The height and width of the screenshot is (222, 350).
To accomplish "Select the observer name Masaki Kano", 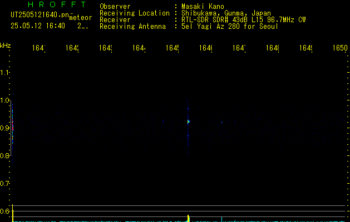I will 203,6.
